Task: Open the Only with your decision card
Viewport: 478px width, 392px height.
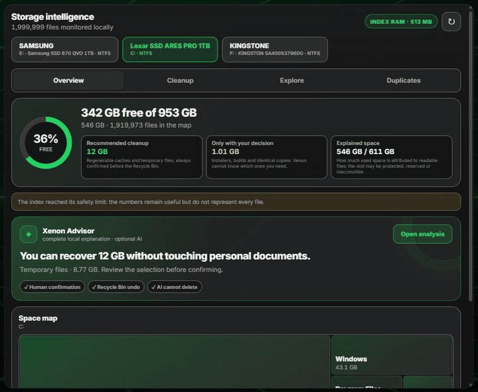Action: [266, 157]
